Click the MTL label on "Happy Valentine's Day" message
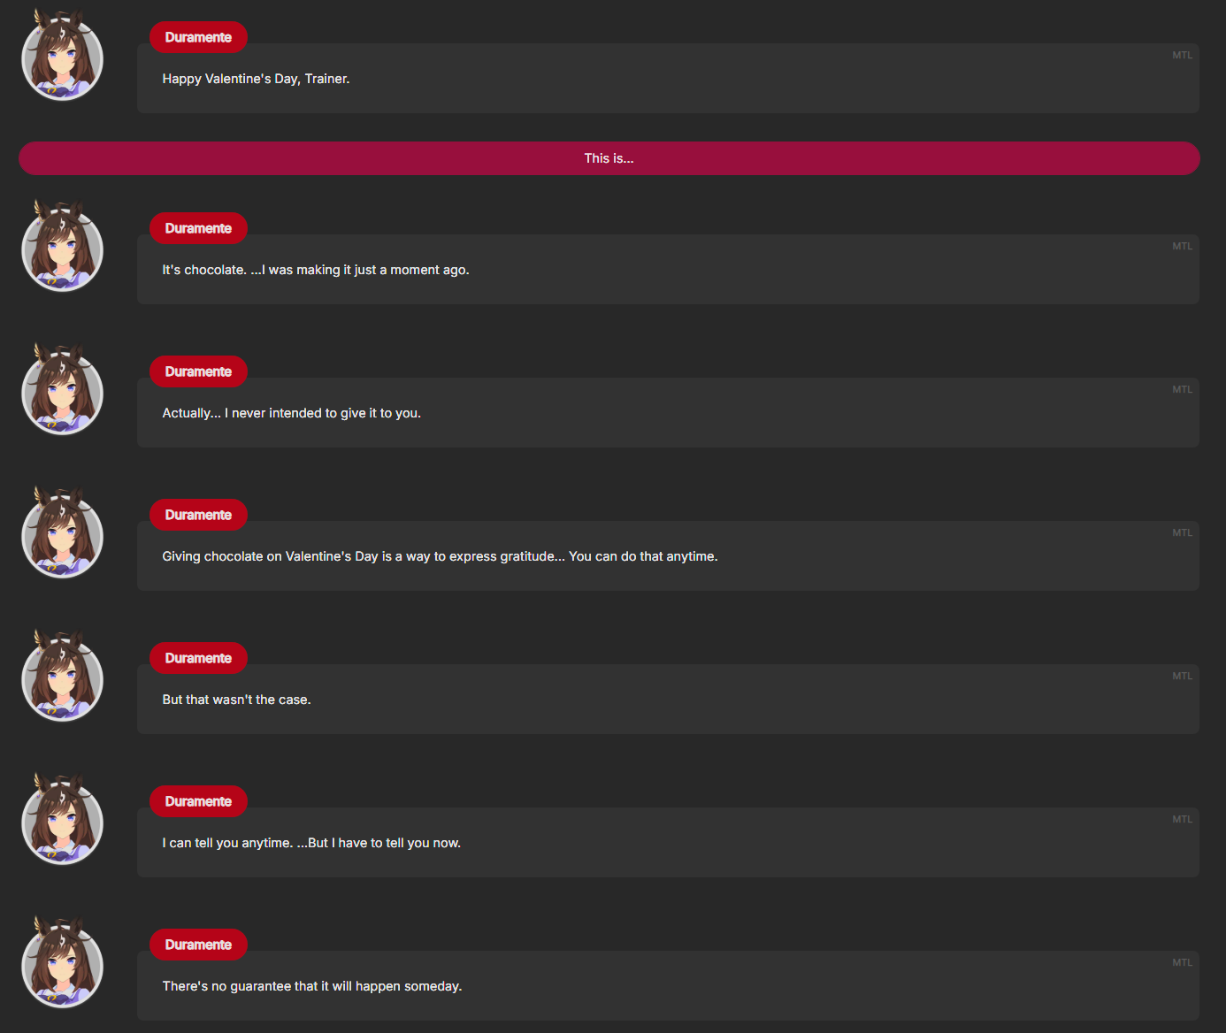Image resolution: width=1226 pixels, height=1033 pixels. click(1183, 55)
